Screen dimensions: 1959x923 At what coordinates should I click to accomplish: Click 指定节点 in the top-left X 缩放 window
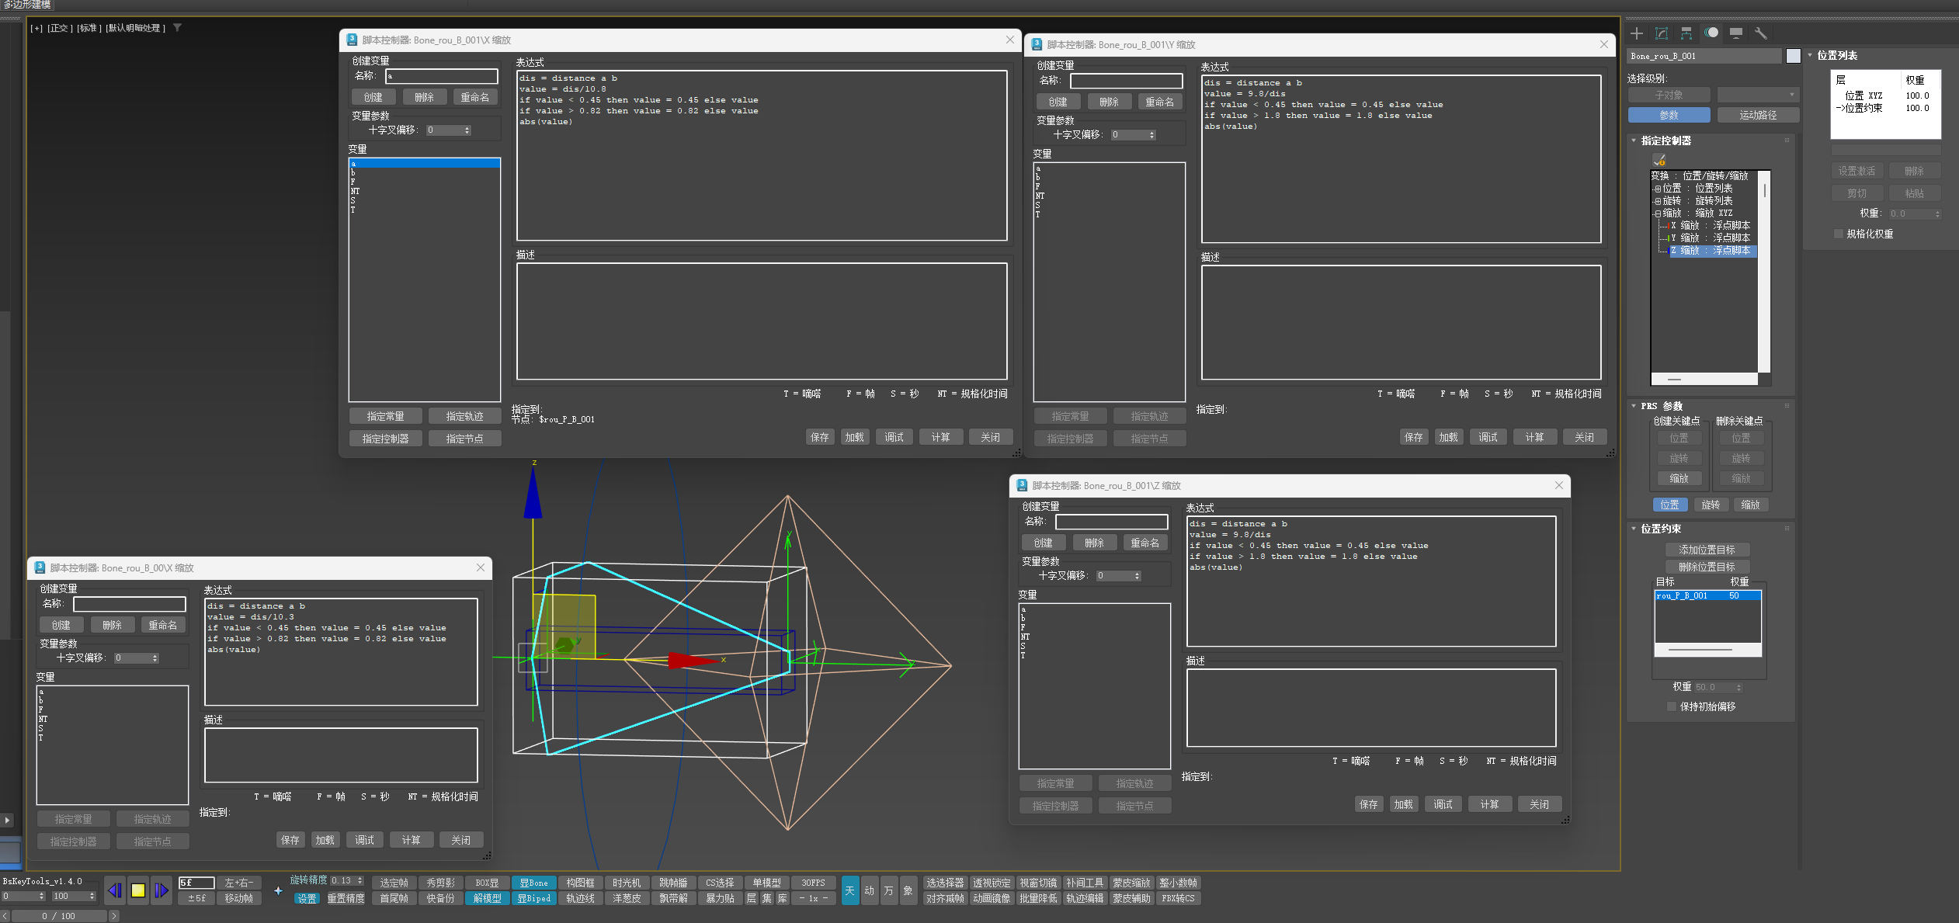click(464, 439)
